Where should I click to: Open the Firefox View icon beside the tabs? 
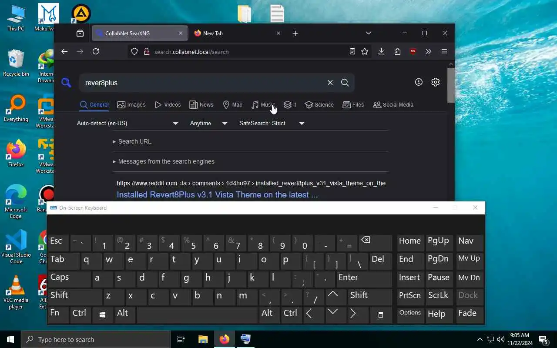(80, 33)
